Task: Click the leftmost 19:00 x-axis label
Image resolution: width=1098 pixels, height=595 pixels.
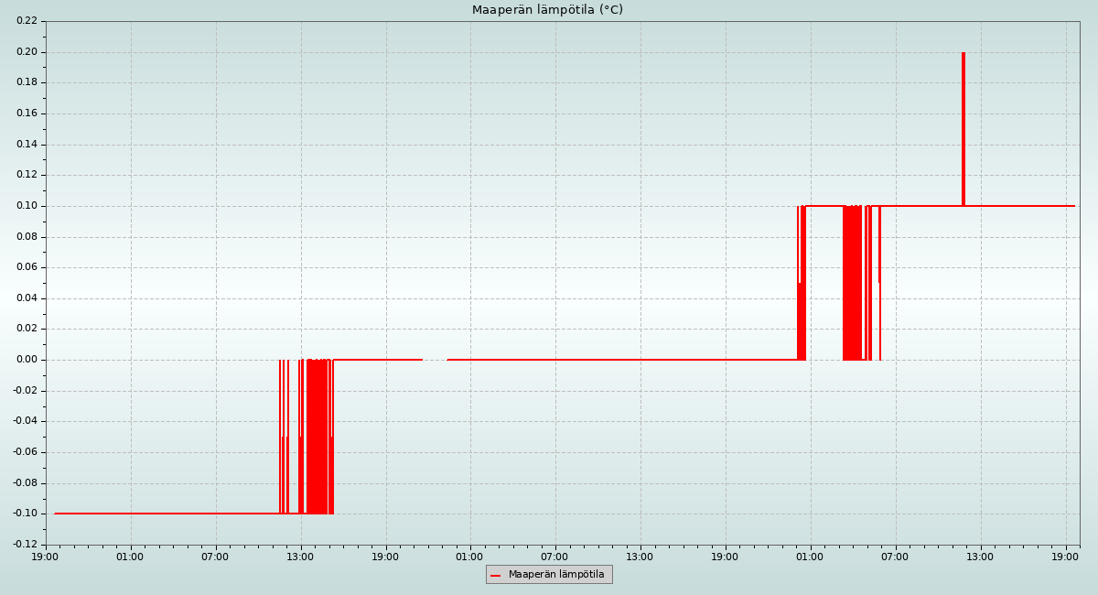Action: click(x=46, y=556)
